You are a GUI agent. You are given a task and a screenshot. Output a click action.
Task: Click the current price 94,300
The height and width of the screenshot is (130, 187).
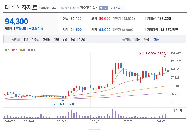coord(16,22)
